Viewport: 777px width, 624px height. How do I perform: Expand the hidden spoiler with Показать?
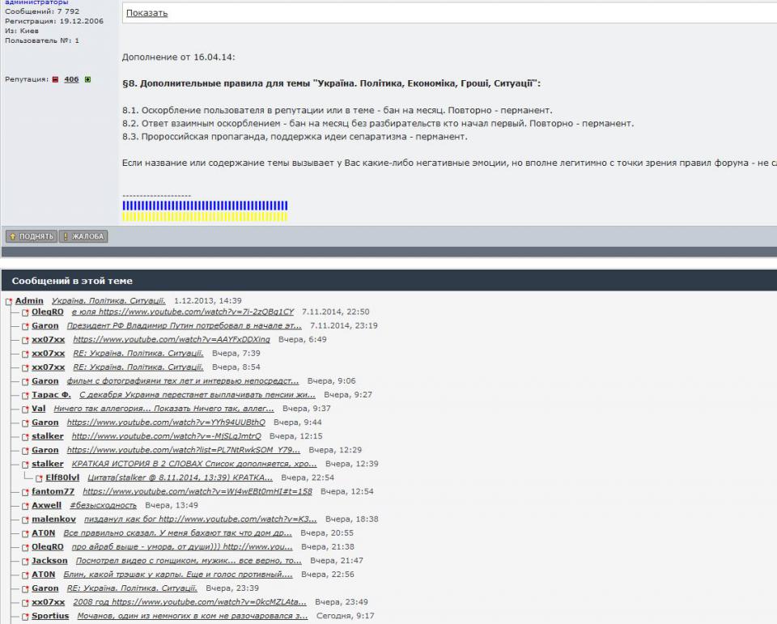tap(146, 13)
